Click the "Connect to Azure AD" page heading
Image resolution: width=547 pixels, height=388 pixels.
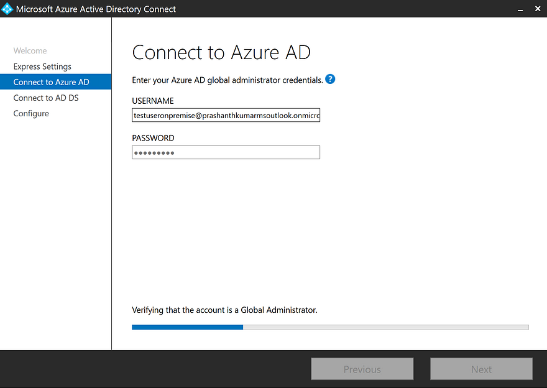click(221, 52)
